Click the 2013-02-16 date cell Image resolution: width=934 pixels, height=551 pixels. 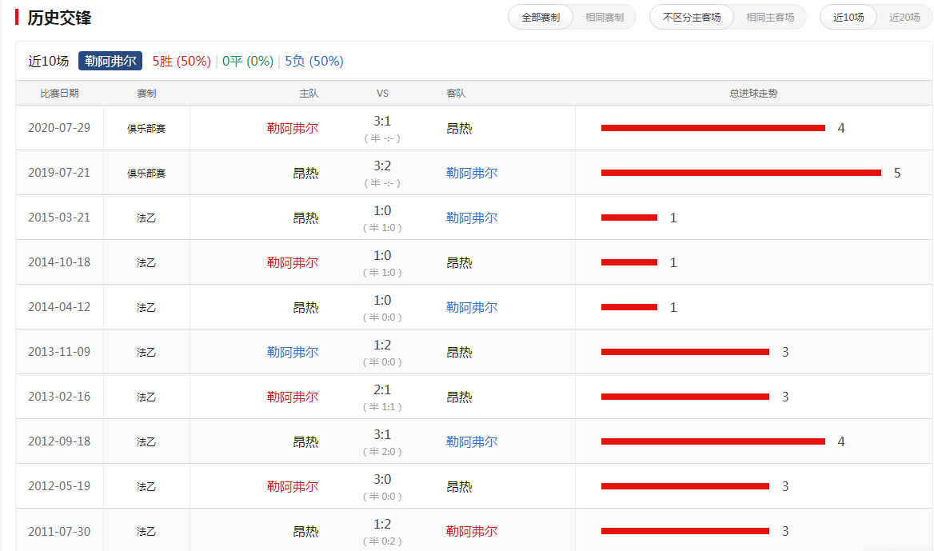(59, 396)
